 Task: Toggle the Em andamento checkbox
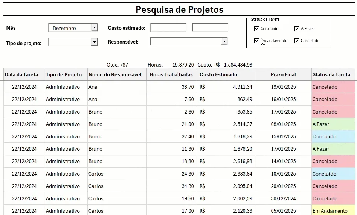(x=256, y=41)
